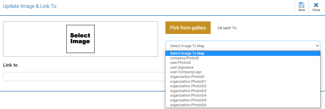The width and height of the screenshot is (325, 109).
Task: Click the Select Image placeholder thumbnail
Action: [80, 39]
